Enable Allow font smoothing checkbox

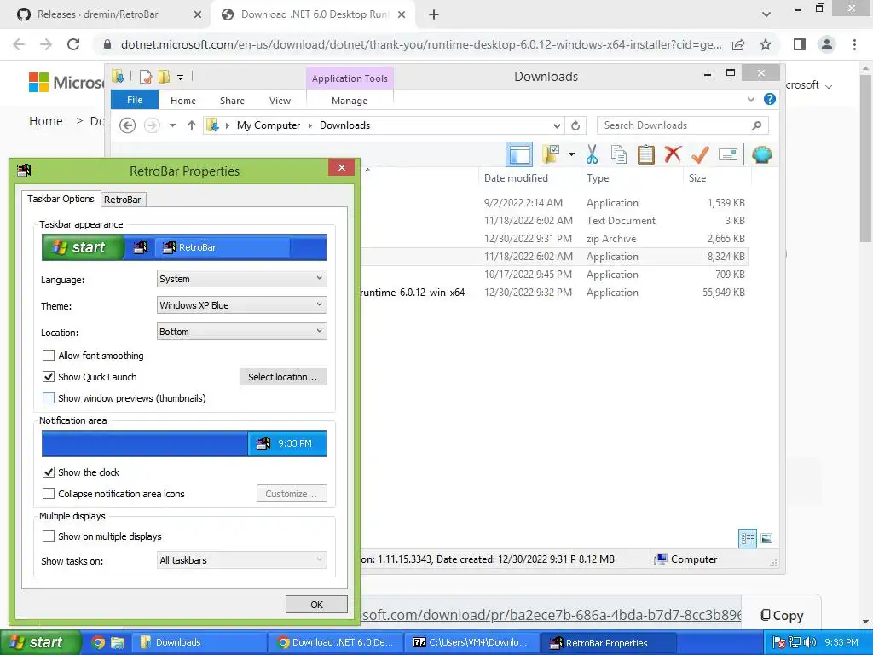coord(49,356)
